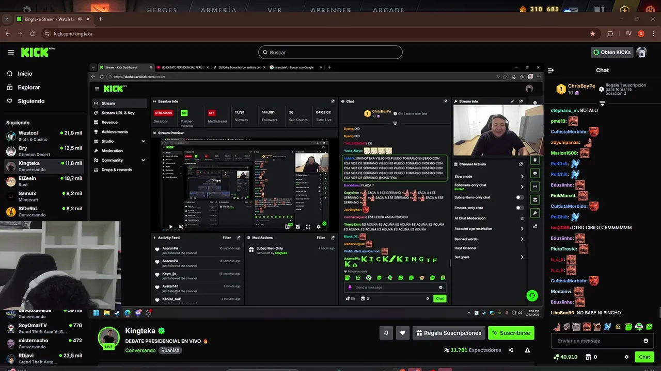The height and width of the screenshot is (371, 661).
Task: Click the Conversando category link
Action: coord(140,350)
